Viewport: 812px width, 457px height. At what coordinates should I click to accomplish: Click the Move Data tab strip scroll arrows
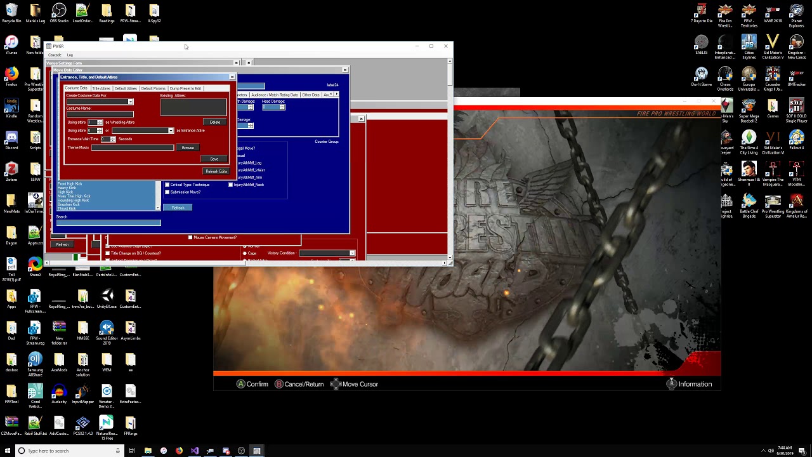tap(334, 95)
